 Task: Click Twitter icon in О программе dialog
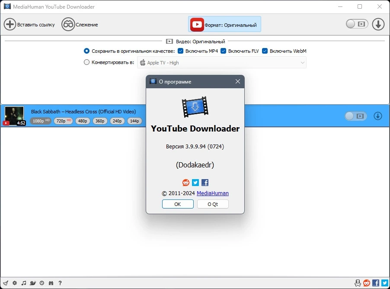pyautogui.click(x=195, y=183)
